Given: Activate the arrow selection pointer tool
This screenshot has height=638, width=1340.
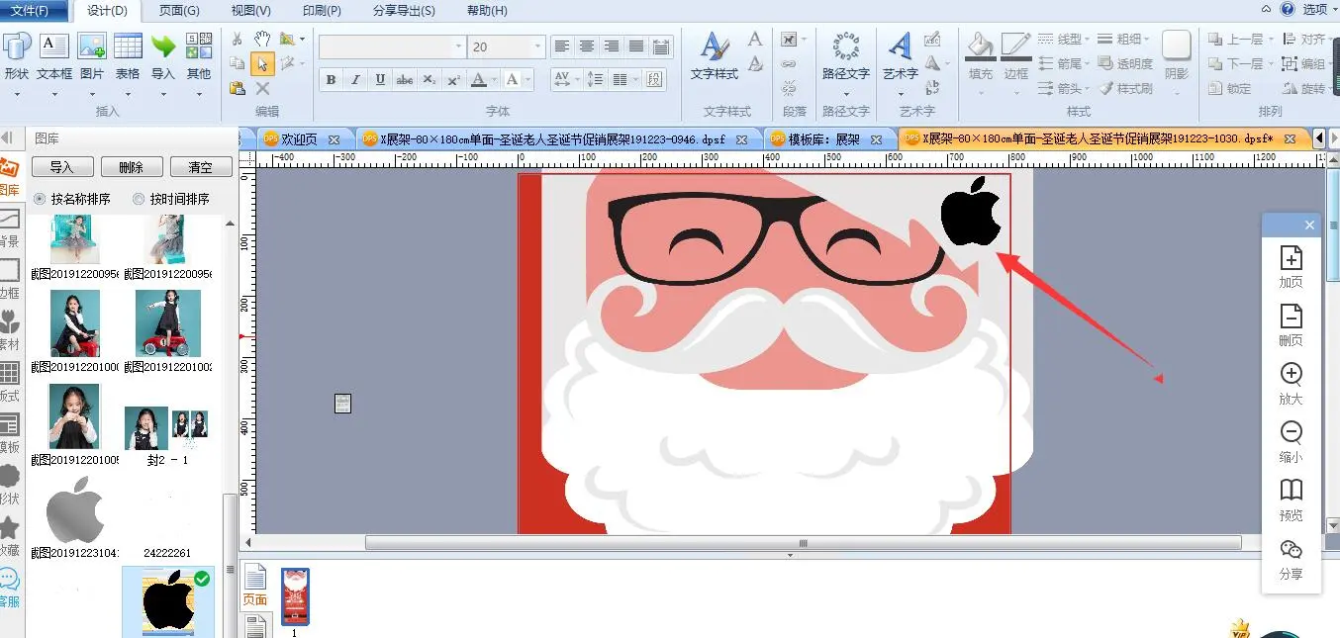Looking at the screenshot, I should (262, 63).
